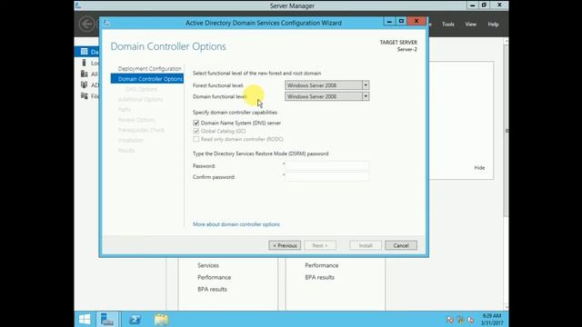Open the Help menu in Server Manager
Screen dimensions: 582x327
point(493,25)
